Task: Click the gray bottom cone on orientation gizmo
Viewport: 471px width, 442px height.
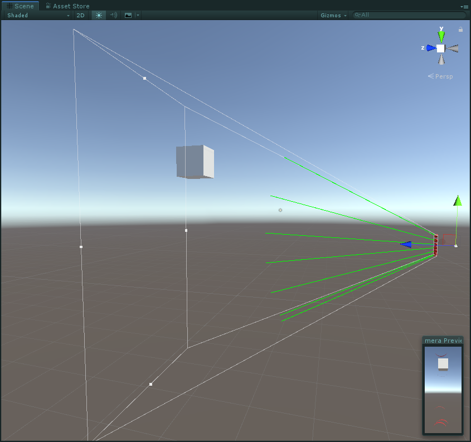Action: coord(441,59)
